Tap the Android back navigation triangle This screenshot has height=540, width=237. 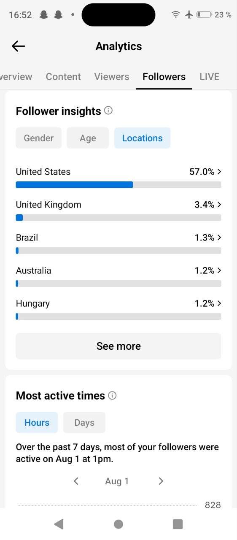click(x=59, y=524)
